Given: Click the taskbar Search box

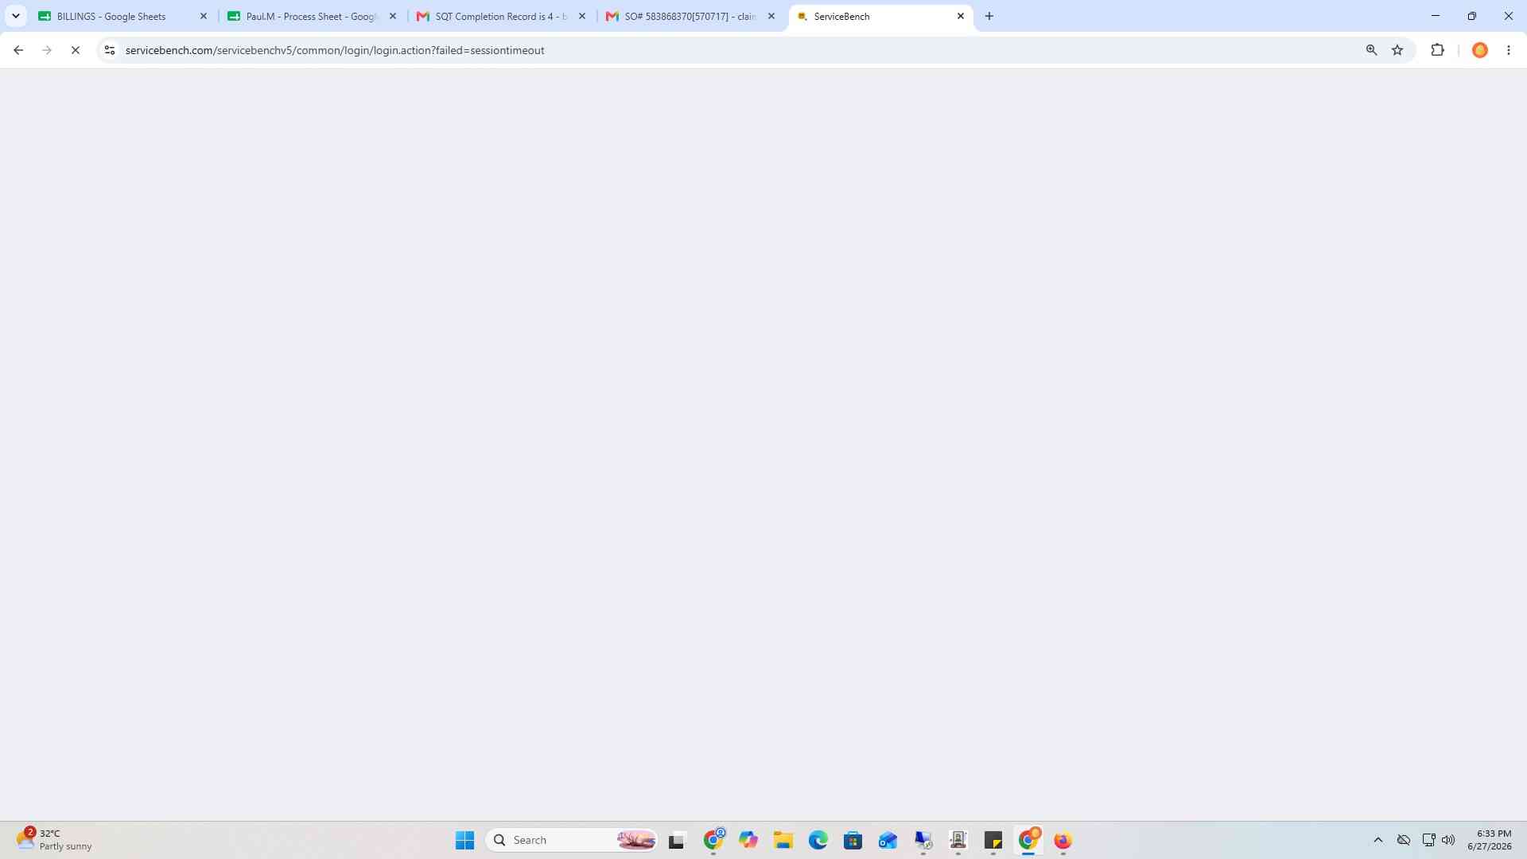Looking at the screenshot, I should [572, 840].
